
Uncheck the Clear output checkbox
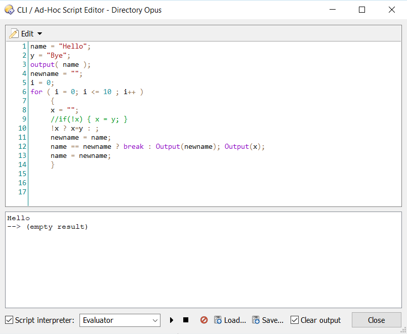point(295,320)
